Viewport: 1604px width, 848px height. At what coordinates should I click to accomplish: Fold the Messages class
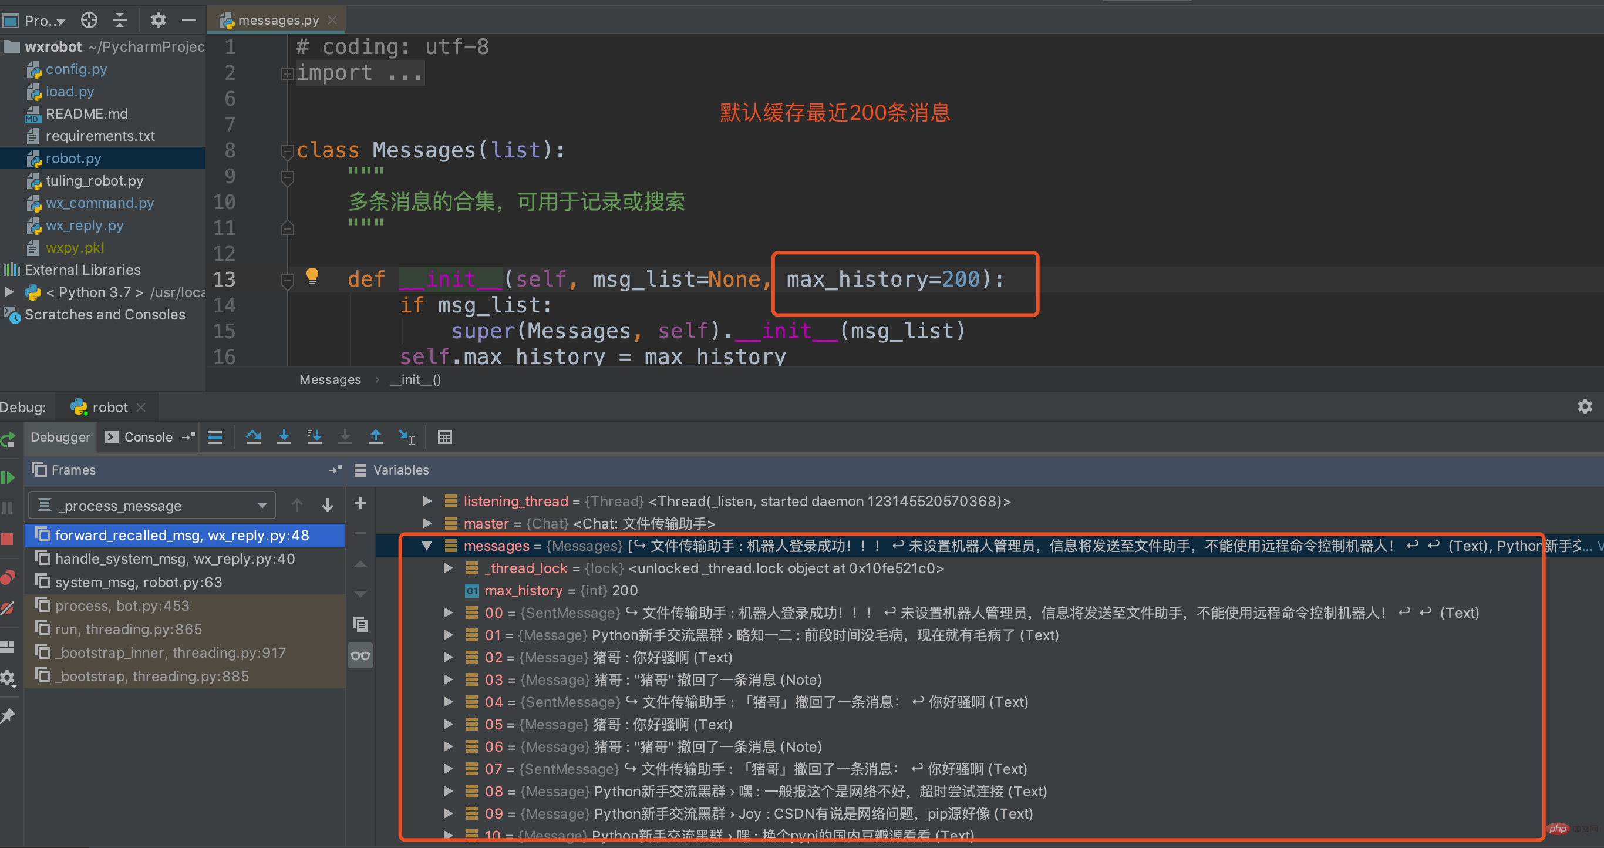tap(287, 152)
